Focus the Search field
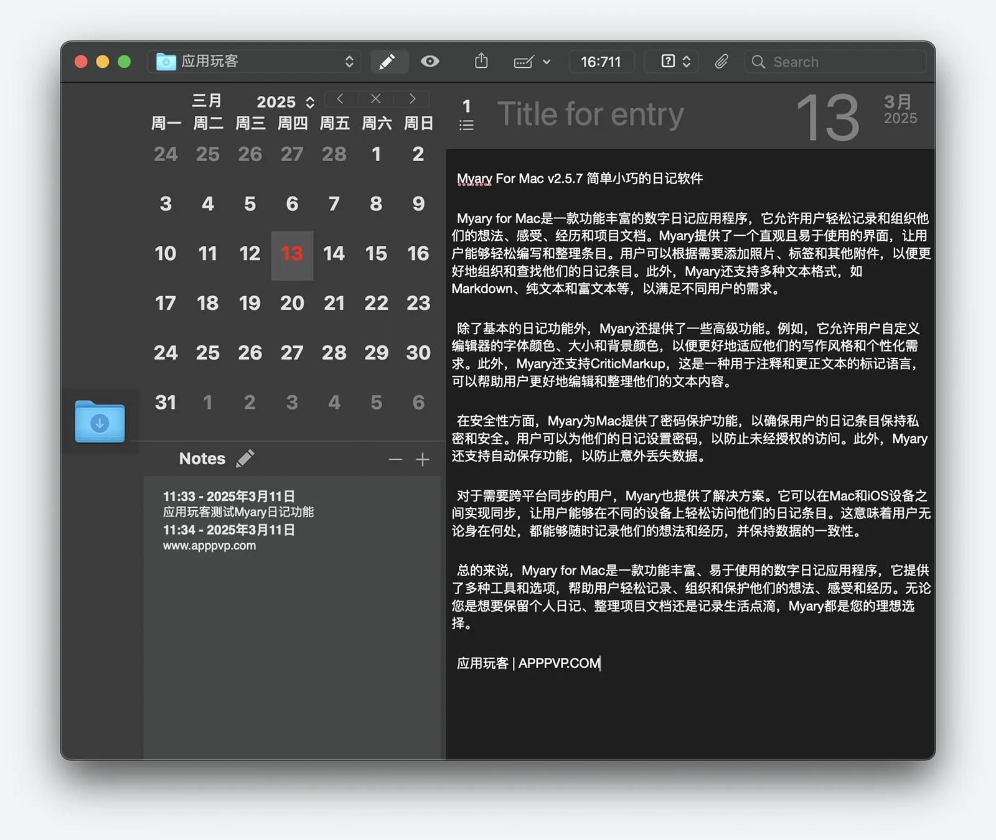996x840 pixels. click(835, 62)
